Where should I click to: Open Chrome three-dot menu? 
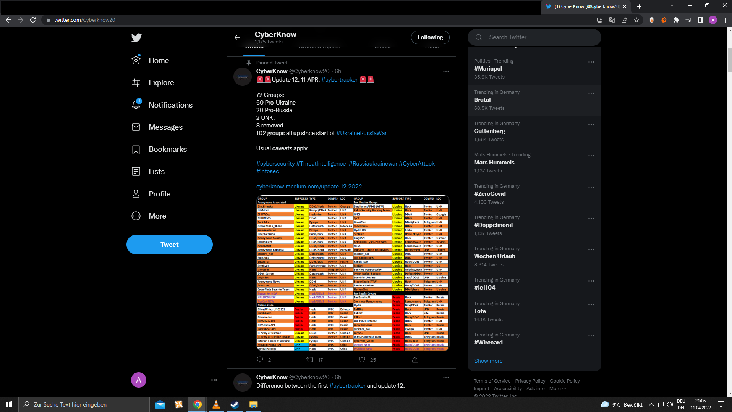click(725, 20)
